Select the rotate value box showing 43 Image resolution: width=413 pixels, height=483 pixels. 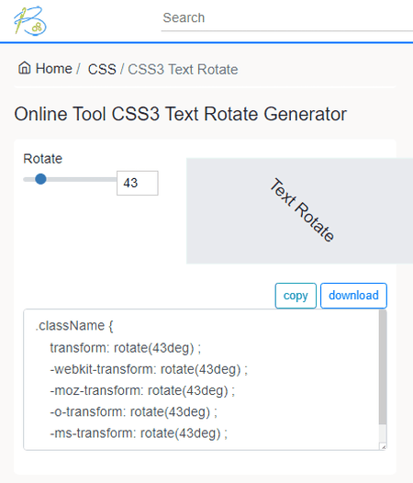[x=138, y=183]
